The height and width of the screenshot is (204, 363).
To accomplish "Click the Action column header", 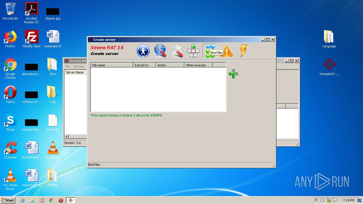I will click(170, 65).
